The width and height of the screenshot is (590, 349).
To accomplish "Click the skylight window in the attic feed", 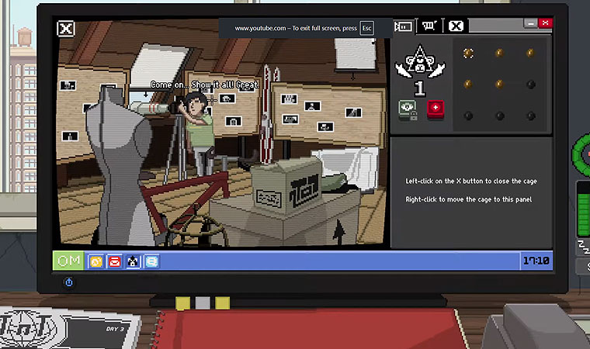I will point(159,67).
